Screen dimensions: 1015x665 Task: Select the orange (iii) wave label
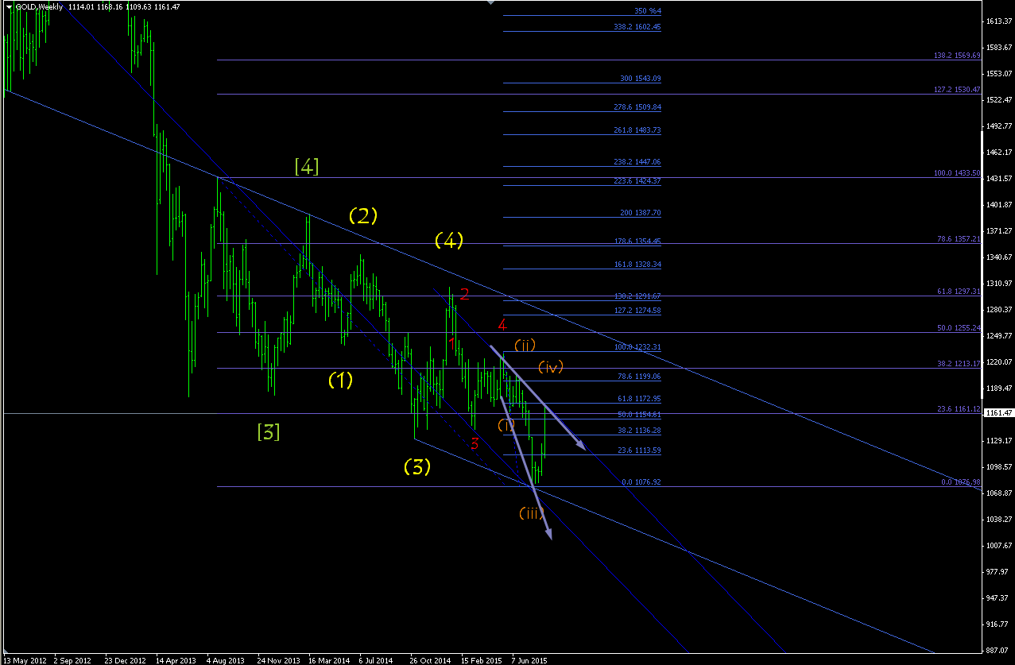click(x=531, y=512)
